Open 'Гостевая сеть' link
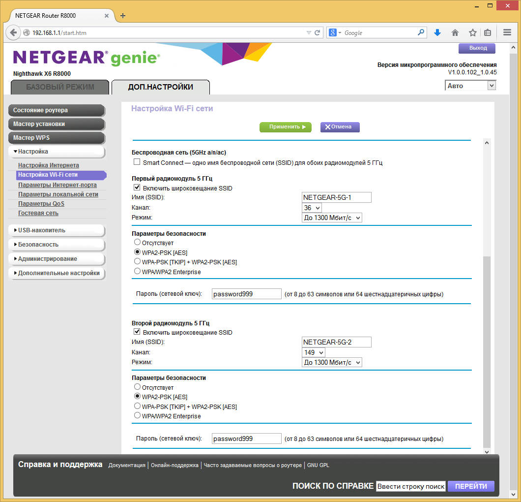The width and height of the screenshot is (521, 502). [38, 213]
